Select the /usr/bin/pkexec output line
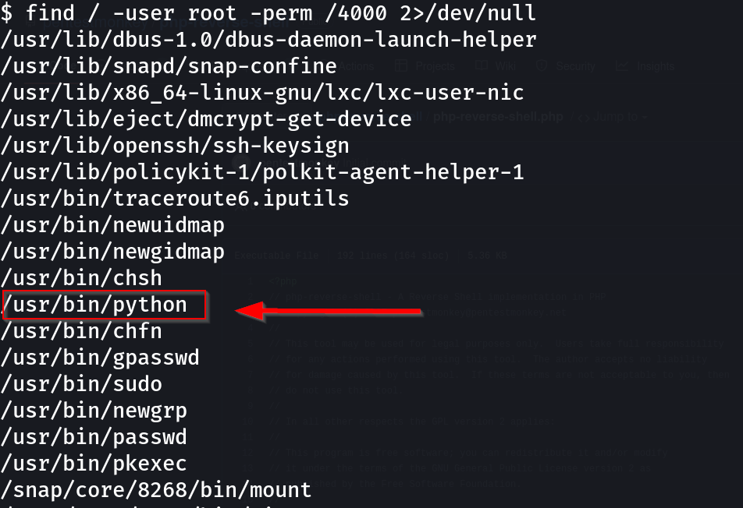This screenshot has width=743, height=508. point(94,464)
